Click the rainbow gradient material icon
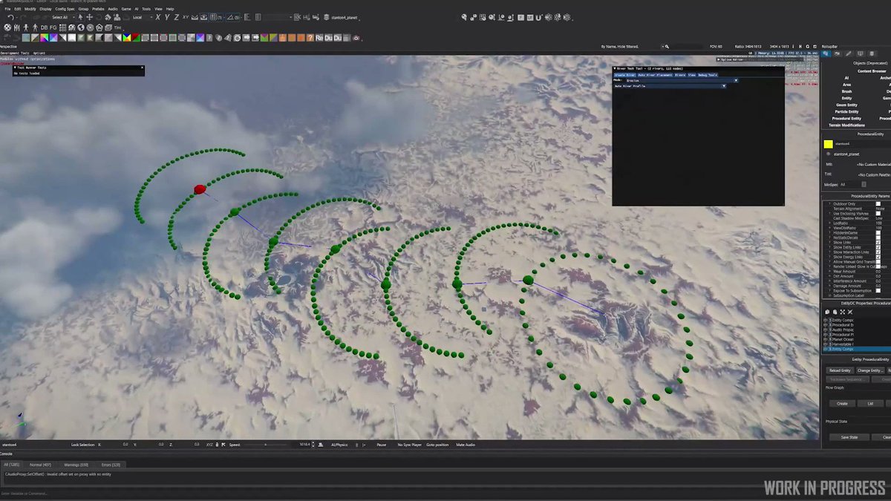The height and width of the screenshot is (501, 891). point(44,37)
